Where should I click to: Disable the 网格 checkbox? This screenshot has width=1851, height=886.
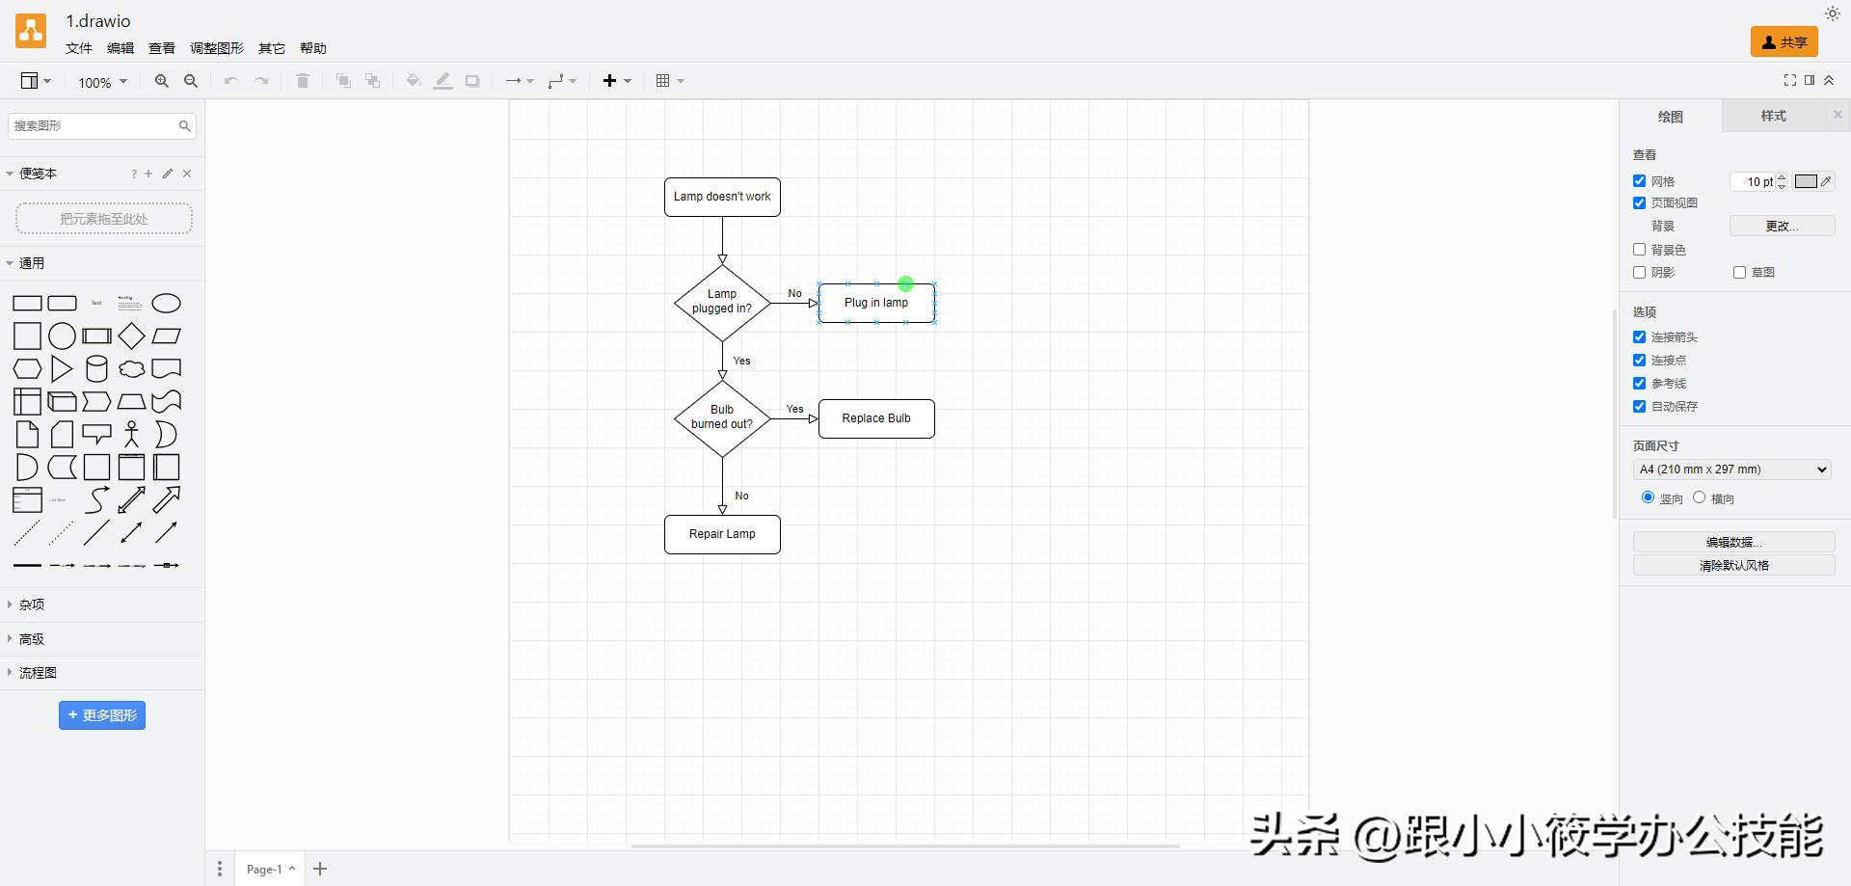point(1639,180)
